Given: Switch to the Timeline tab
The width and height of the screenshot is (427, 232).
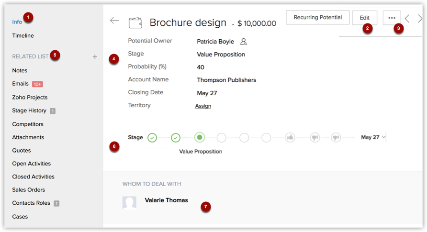Looking at the screenshot, I should tap(23, 35).
